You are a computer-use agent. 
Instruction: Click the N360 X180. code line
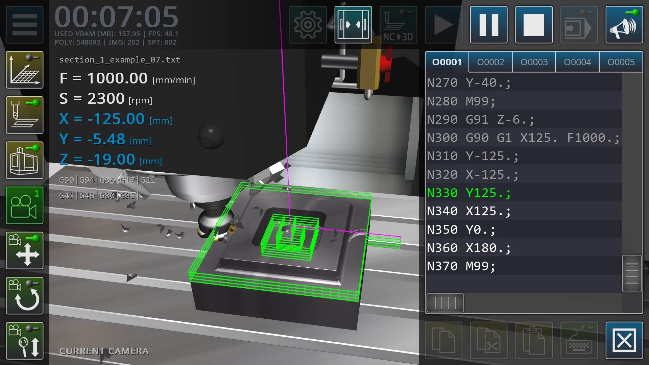coord(469,248)
